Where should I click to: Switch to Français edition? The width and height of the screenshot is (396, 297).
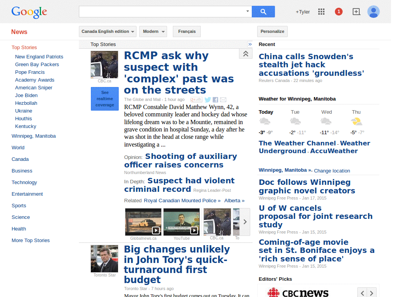click(x=187, y=32)
